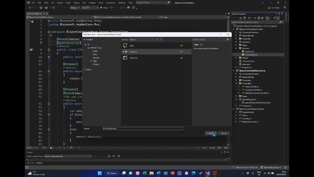Click the warning count indicator in the editor status strip
Image resolution: width=314 pixels, height=177 pixels.
coord(52,147)
